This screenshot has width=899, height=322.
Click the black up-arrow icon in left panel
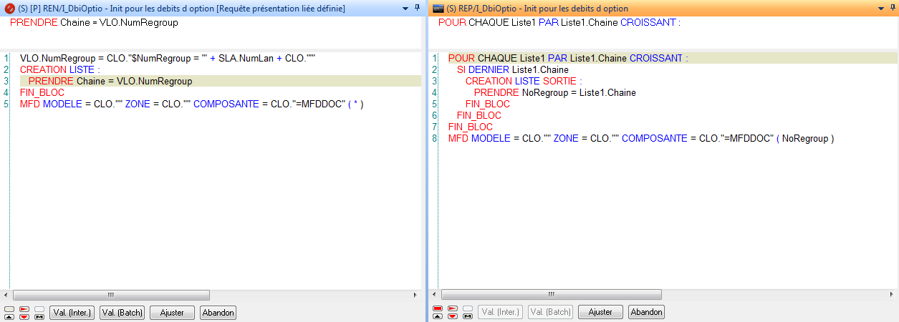pyautogui.click(x=9, y=316)
